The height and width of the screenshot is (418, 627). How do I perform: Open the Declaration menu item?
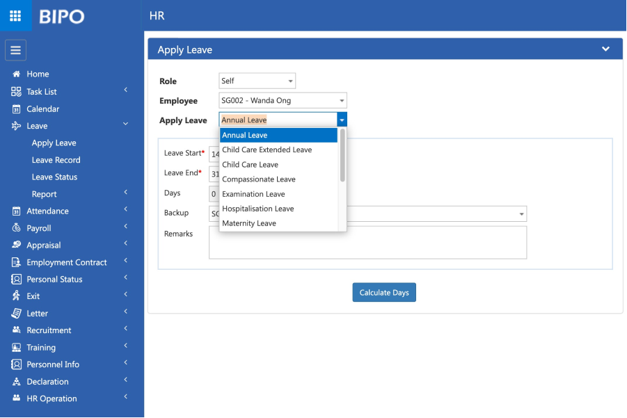click(47, 382)
